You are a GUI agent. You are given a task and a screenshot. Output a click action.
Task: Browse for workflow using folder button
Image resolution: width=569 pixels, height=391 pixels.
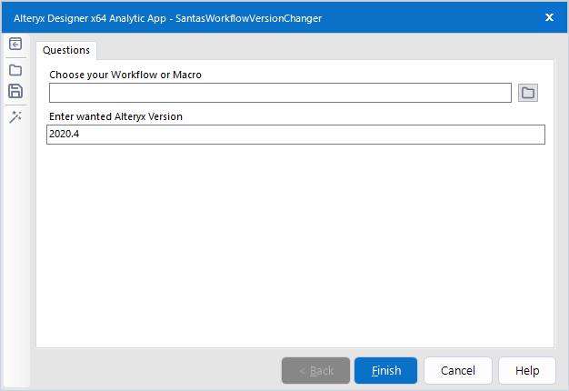click(528, 93)
